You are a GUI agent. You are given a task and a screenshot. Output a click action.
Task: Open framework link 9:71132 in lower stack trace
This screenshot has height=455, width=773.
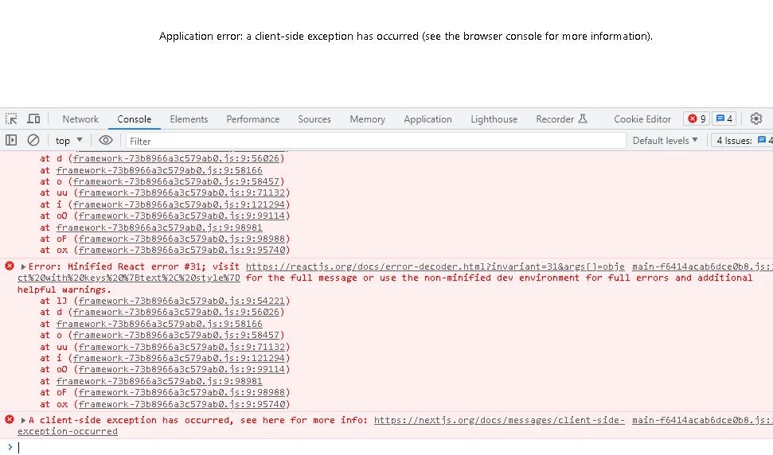point(182,347)
